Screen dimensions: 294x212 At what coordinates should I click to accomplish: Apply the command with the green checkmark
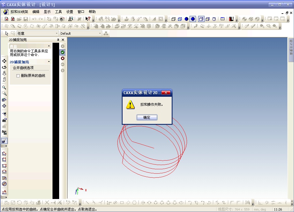pos(63,52)
